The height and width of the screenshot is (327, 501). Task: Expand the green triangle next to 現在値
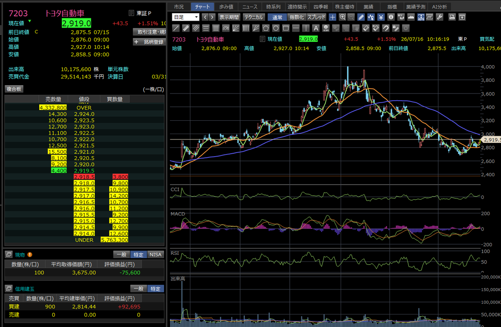30,20
